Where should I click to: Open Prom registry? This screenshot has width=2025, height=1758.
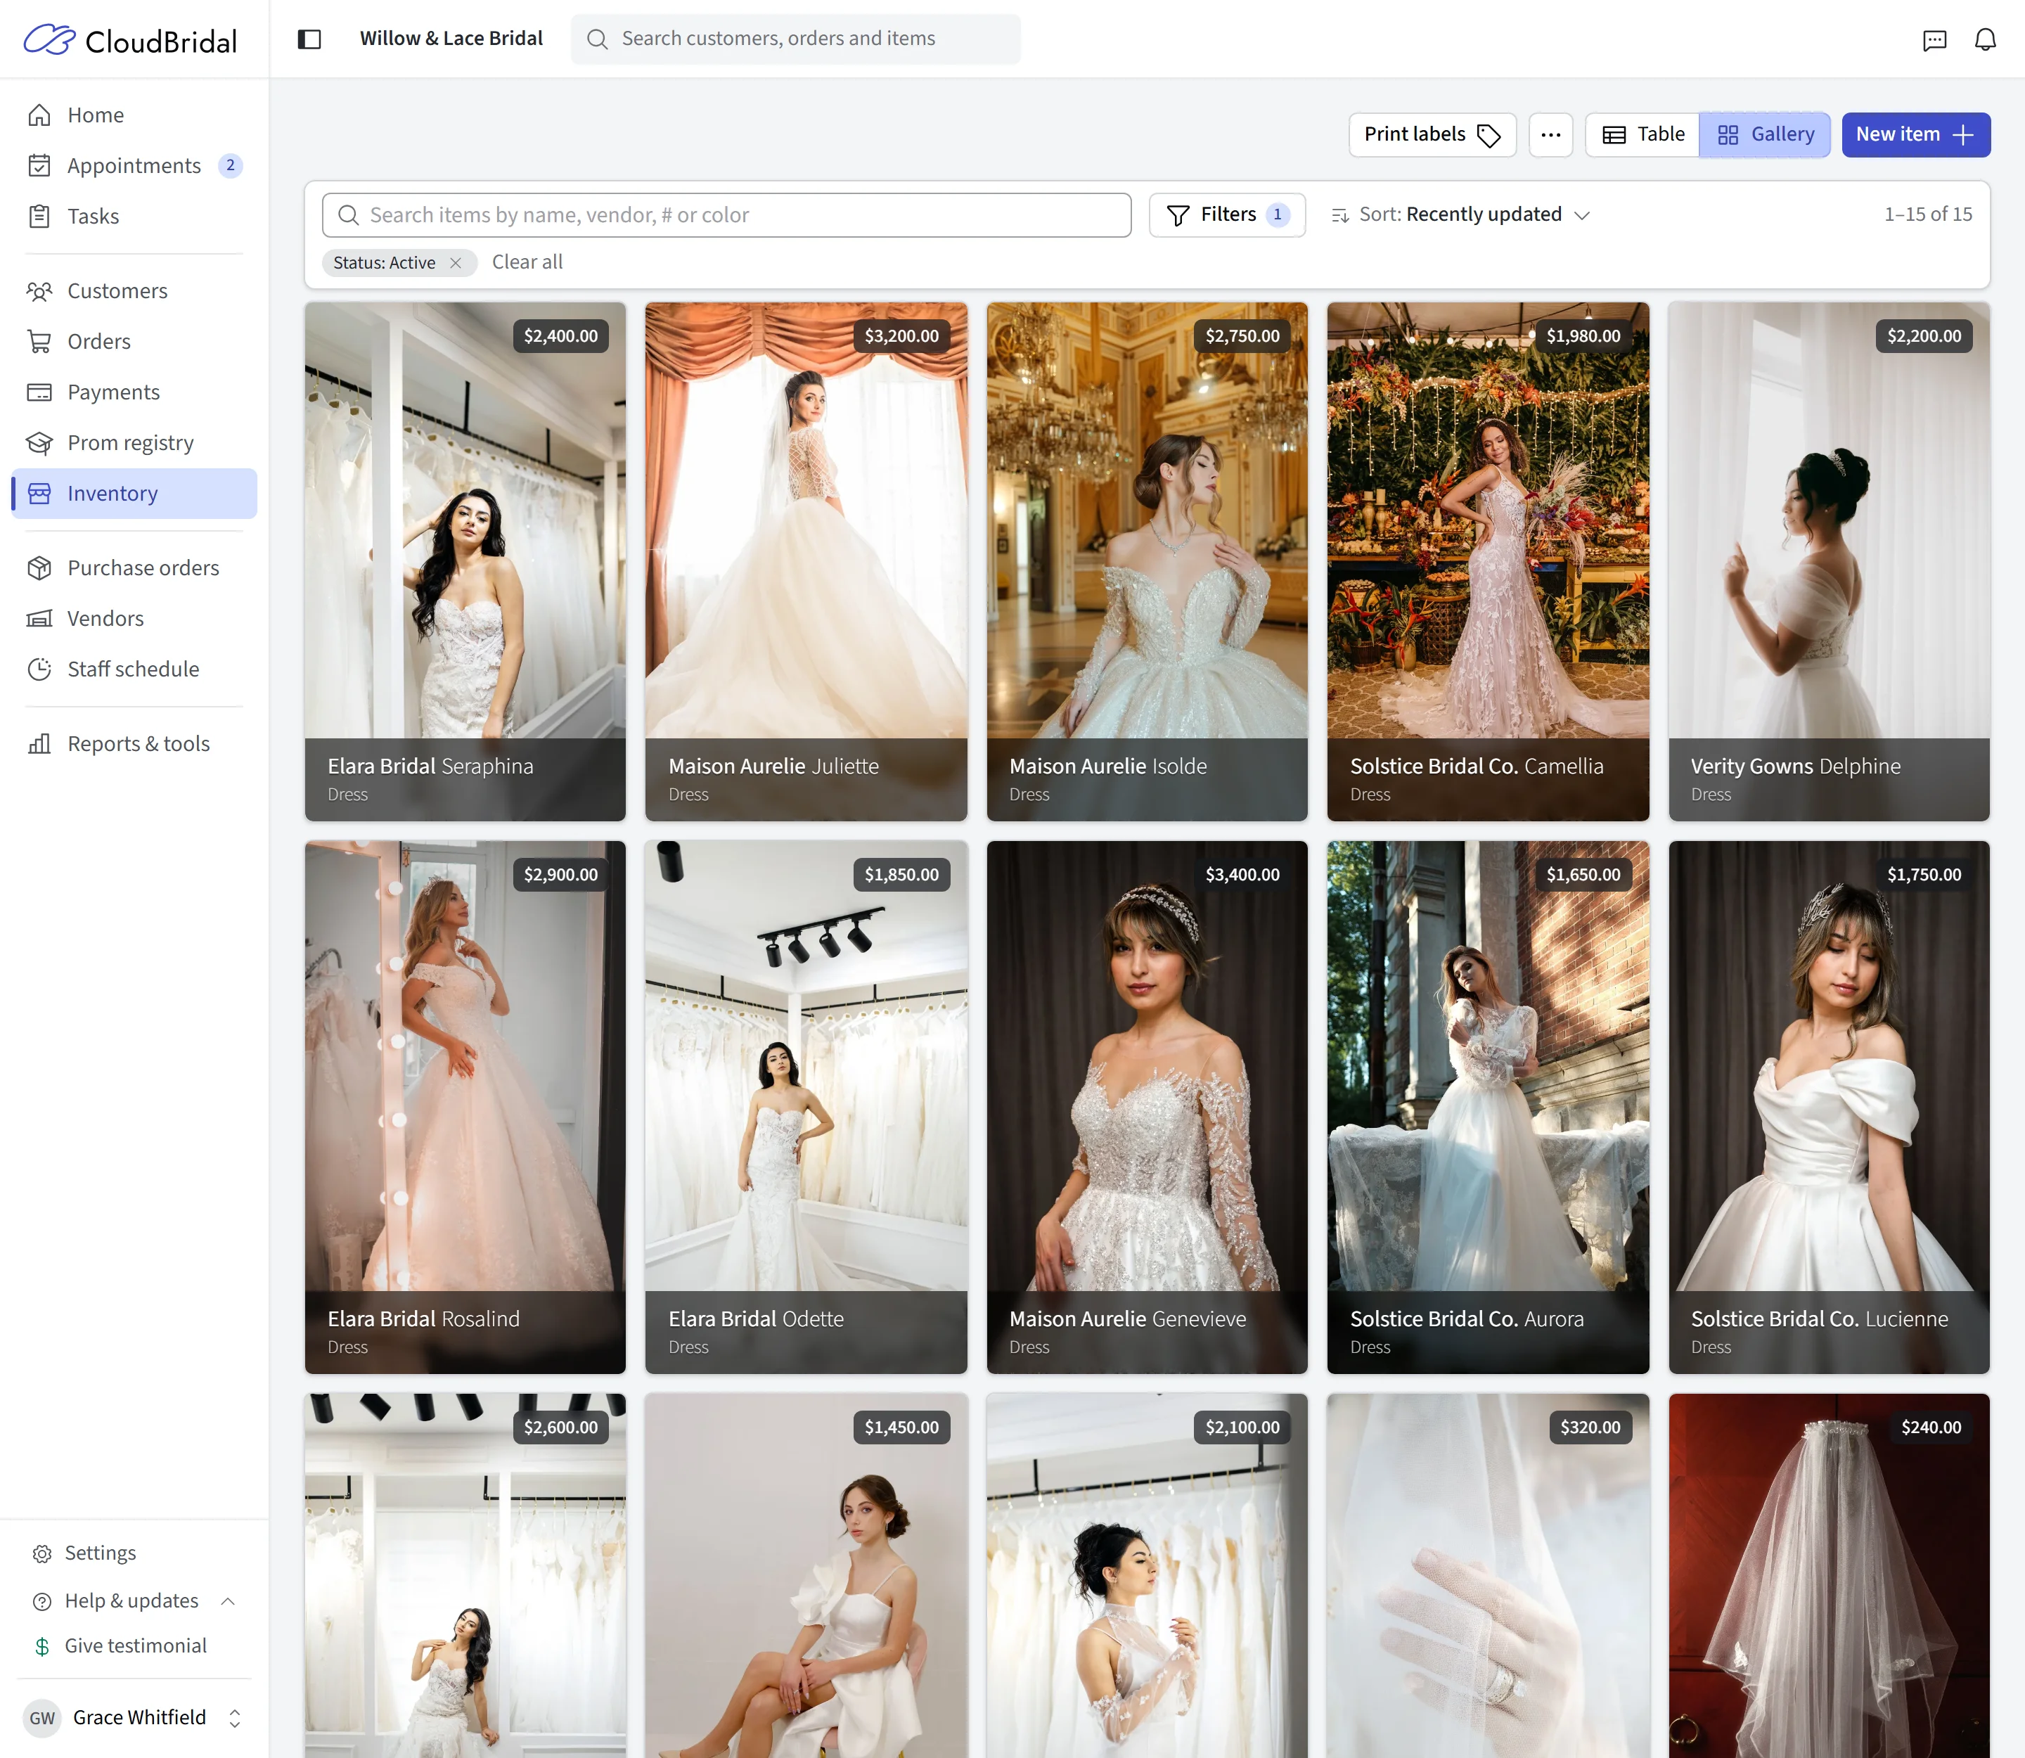click(x=134, y=442)
